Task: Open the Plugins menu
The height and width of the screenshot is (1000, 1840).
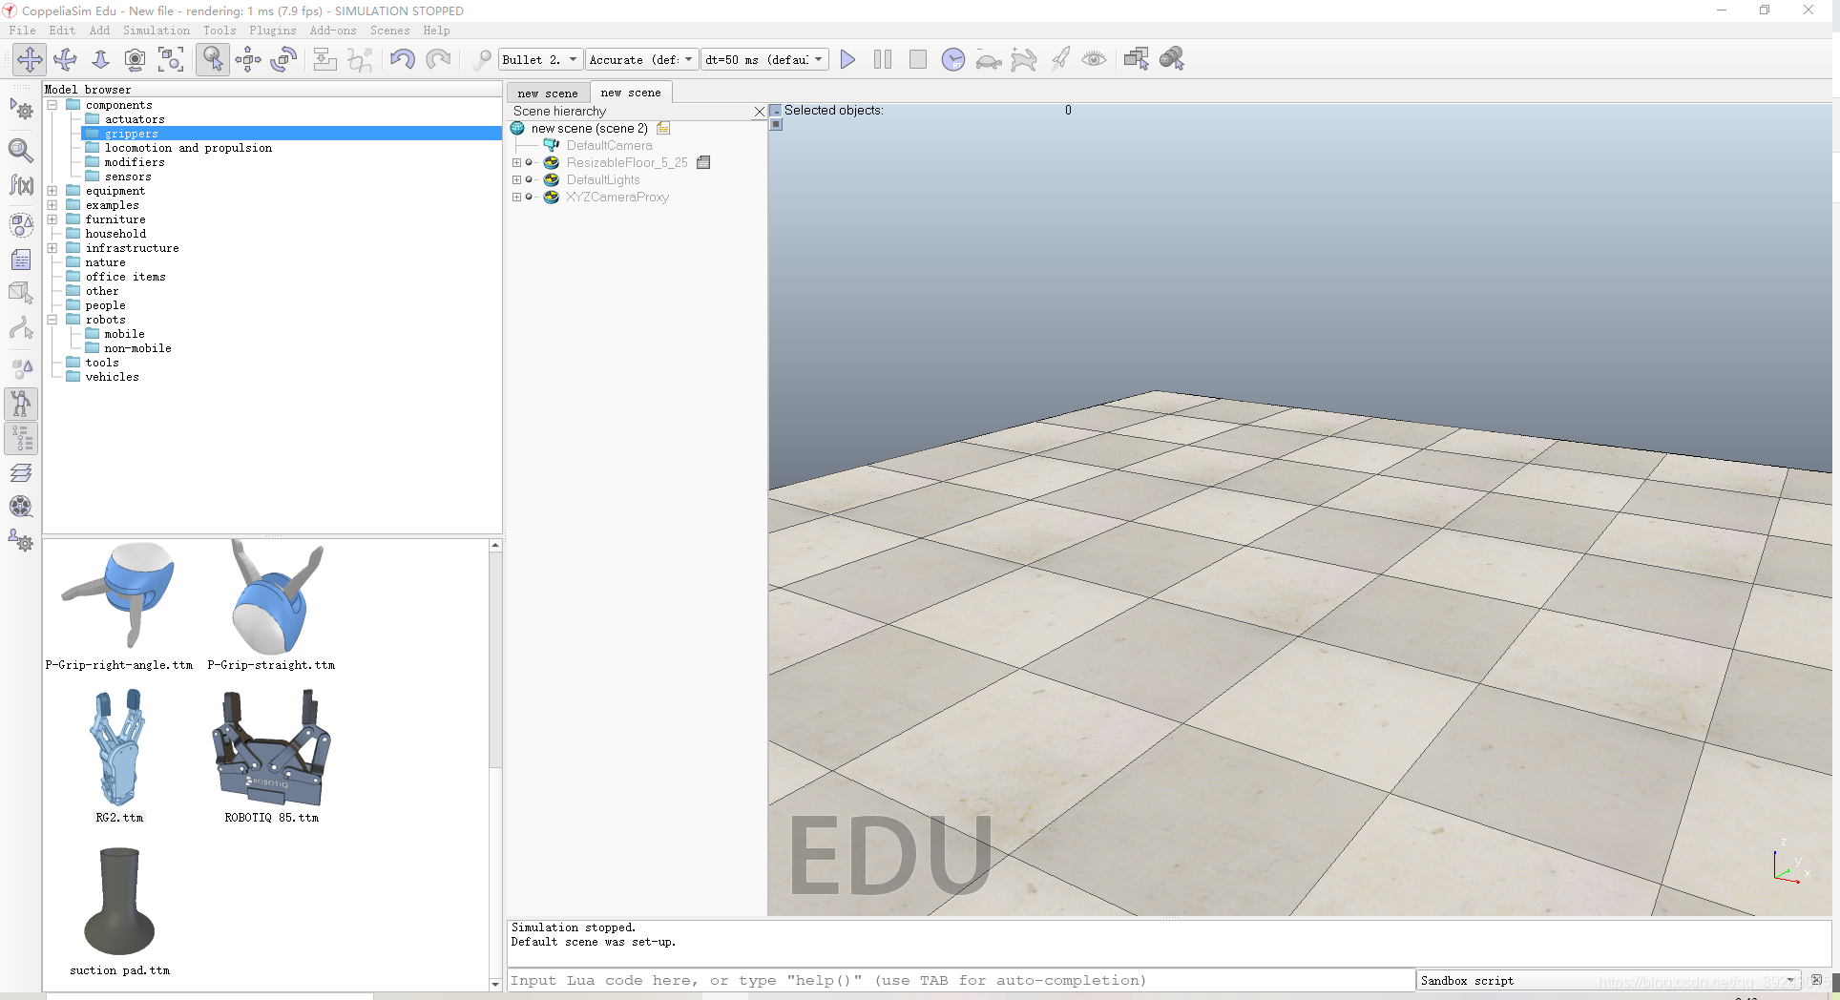Action: tap(273, 31)
